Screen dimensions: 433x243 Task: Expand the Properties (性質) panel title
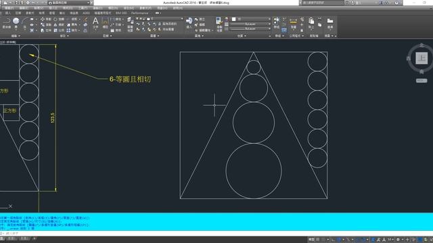pyautogui.click(x=242, y=36)
